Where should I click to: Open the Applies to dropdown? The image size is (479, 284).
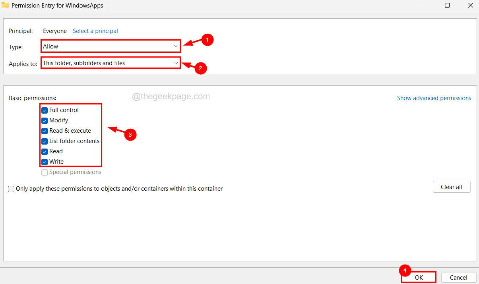pyautogui.click(x=111, y=63)
